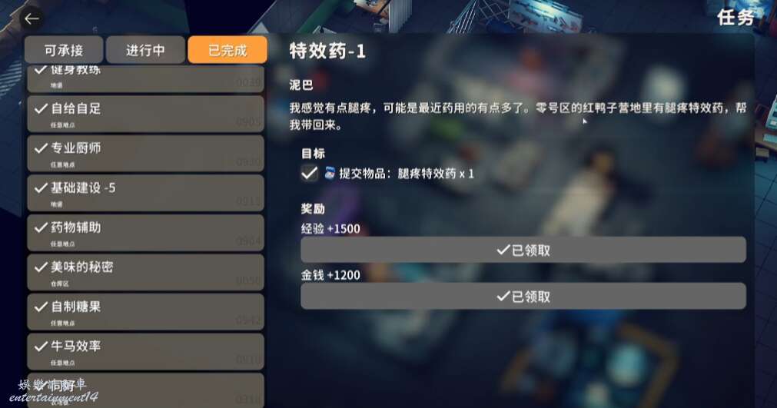777x408 pixels.
Task: Select the 已完成 tab
Action: (x=227, y=49)
